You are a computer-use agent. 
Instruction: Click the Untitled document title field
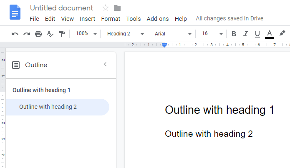coord(62,8)
